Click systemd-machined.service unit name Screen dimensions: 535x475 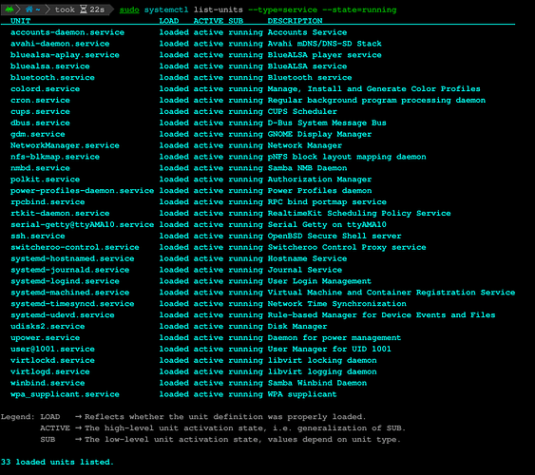70,293
